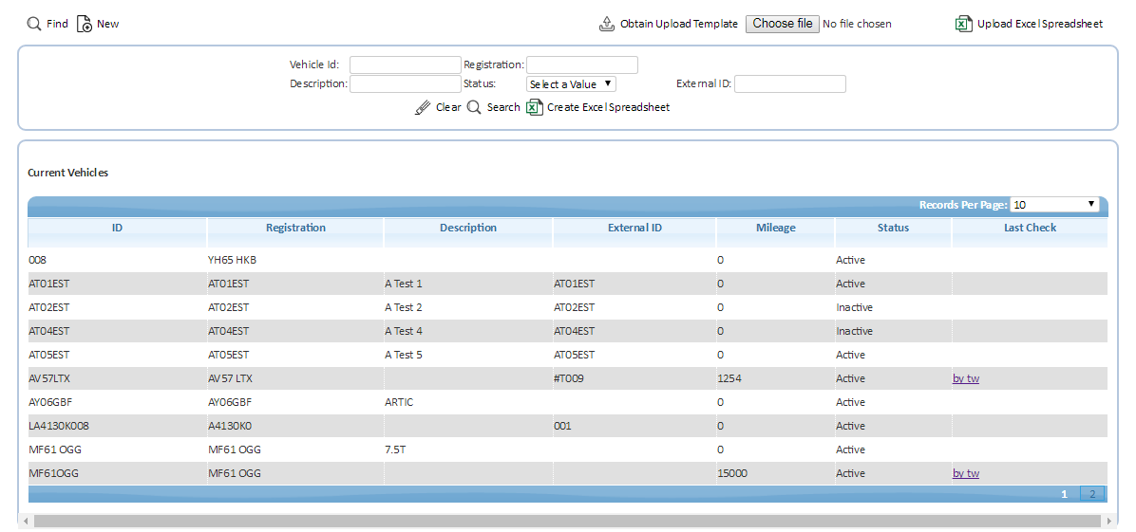Focus the Description input field
Screen dimensions: 1136x532
[x=405, y=84]
